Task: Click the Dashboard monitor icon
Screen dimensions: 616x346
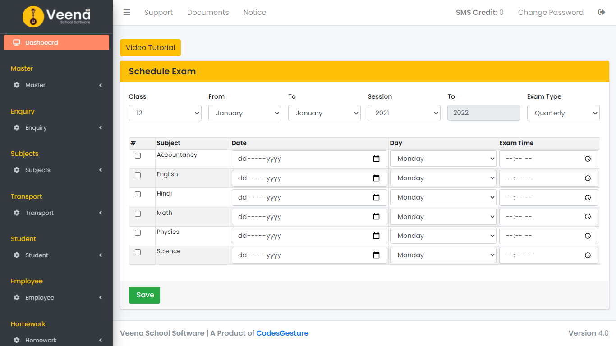Action: click(x=17, y=42)
